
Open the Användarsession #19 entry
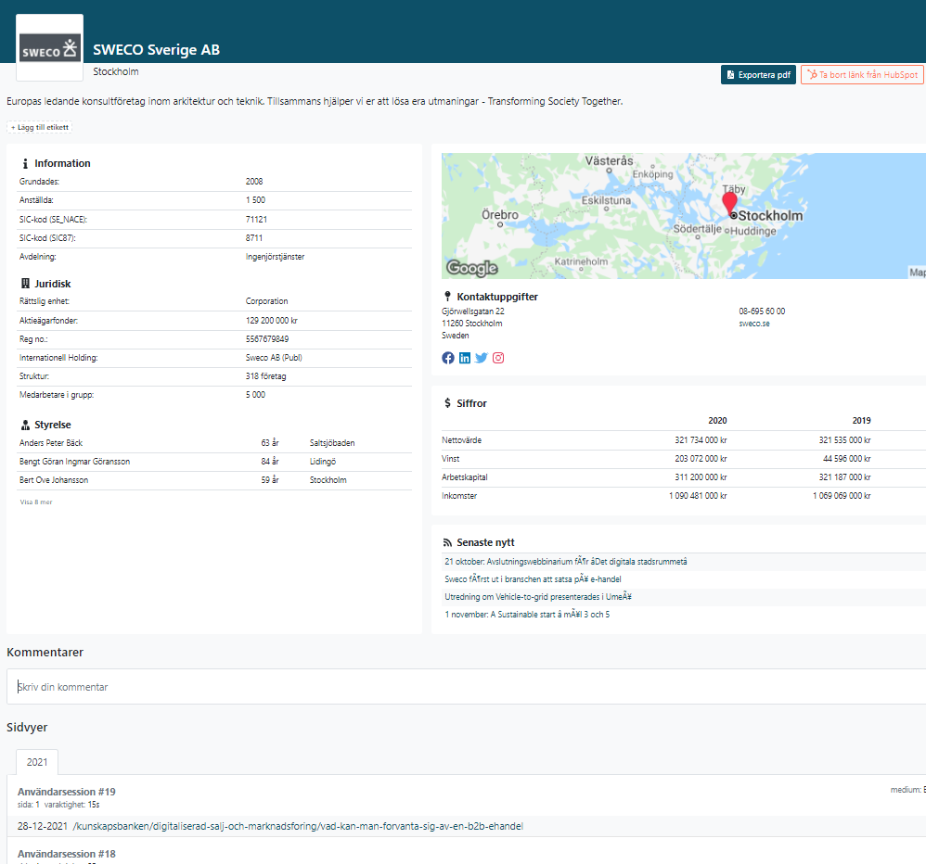coord(66,792)
